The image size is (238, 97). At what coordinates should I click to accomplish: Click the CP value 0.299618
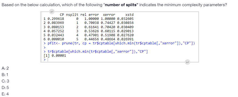pyautogui.click(x=56, y=19)
